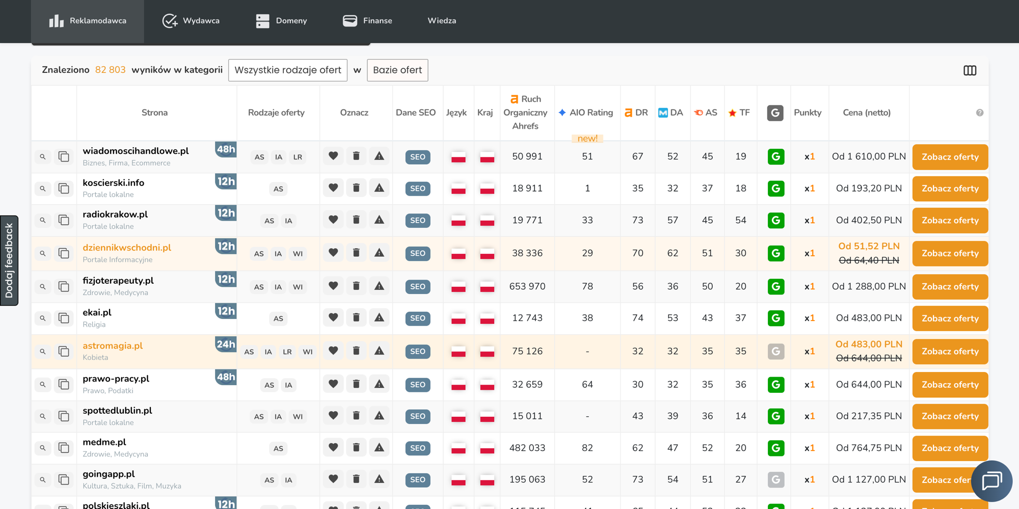This screenshot has width=1019, height=509.
Task: Open the column layout settings icon
Action: pos(970,70)
